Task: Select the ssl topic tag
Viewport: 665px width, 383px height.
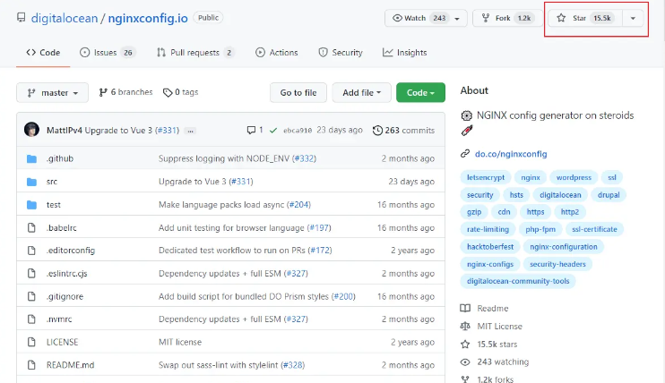Action: [611, 177]
